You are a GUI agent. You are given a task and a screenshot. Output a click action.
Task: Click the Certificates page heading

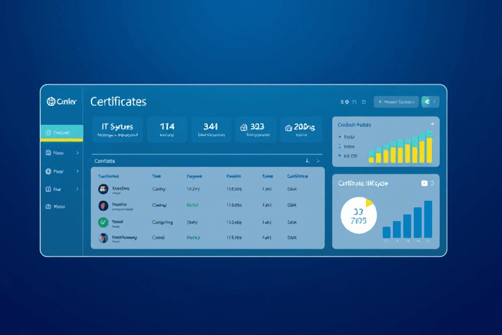coord(118,101)
